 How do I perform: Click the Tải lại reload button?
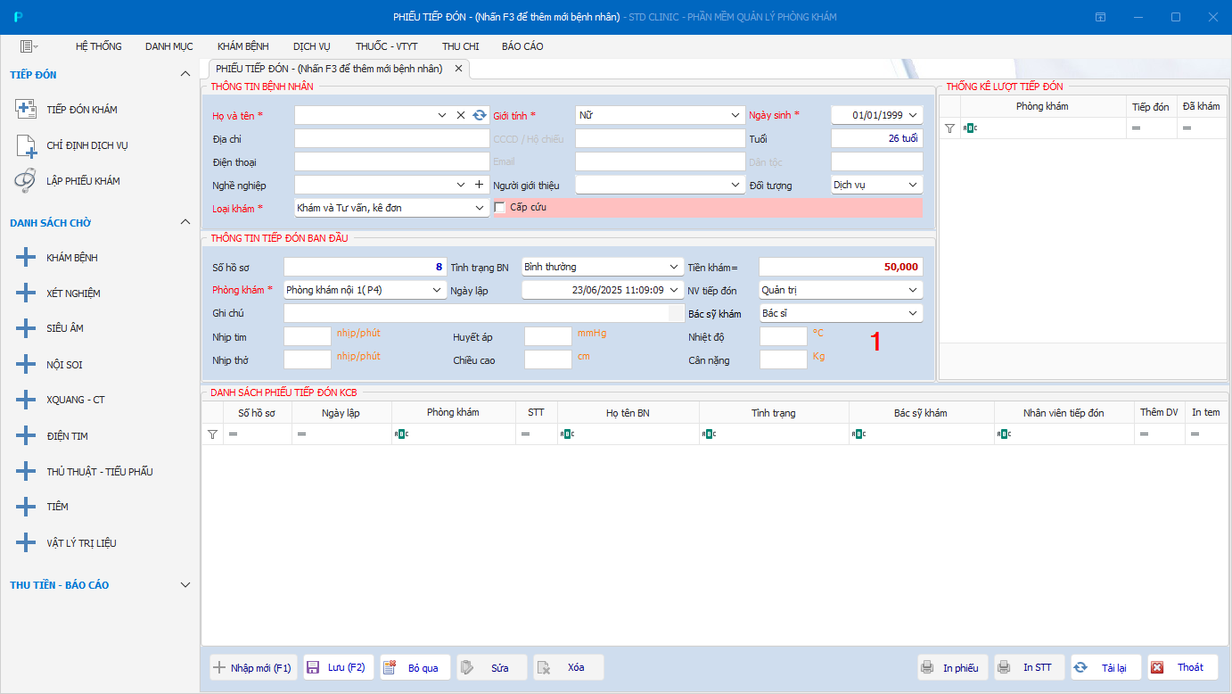pos(1106,667)
